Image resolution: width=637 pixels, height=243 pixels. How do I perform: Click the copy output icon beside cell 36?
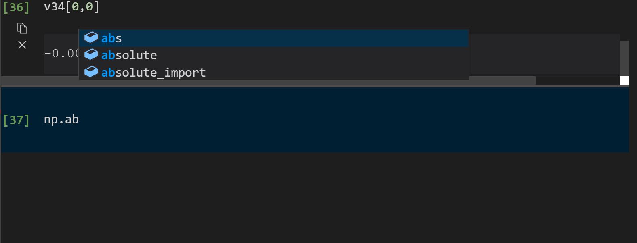coord(22,28)
